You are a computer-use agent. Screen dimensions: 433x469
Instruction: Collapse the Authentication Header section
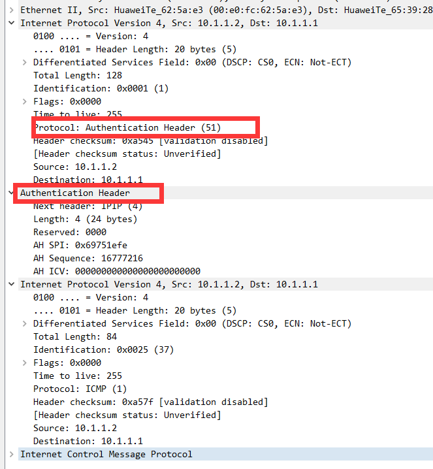pos(12,193)
